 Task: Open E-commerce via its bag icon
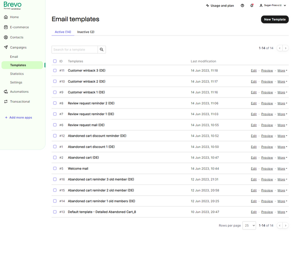tap(6, 27)
